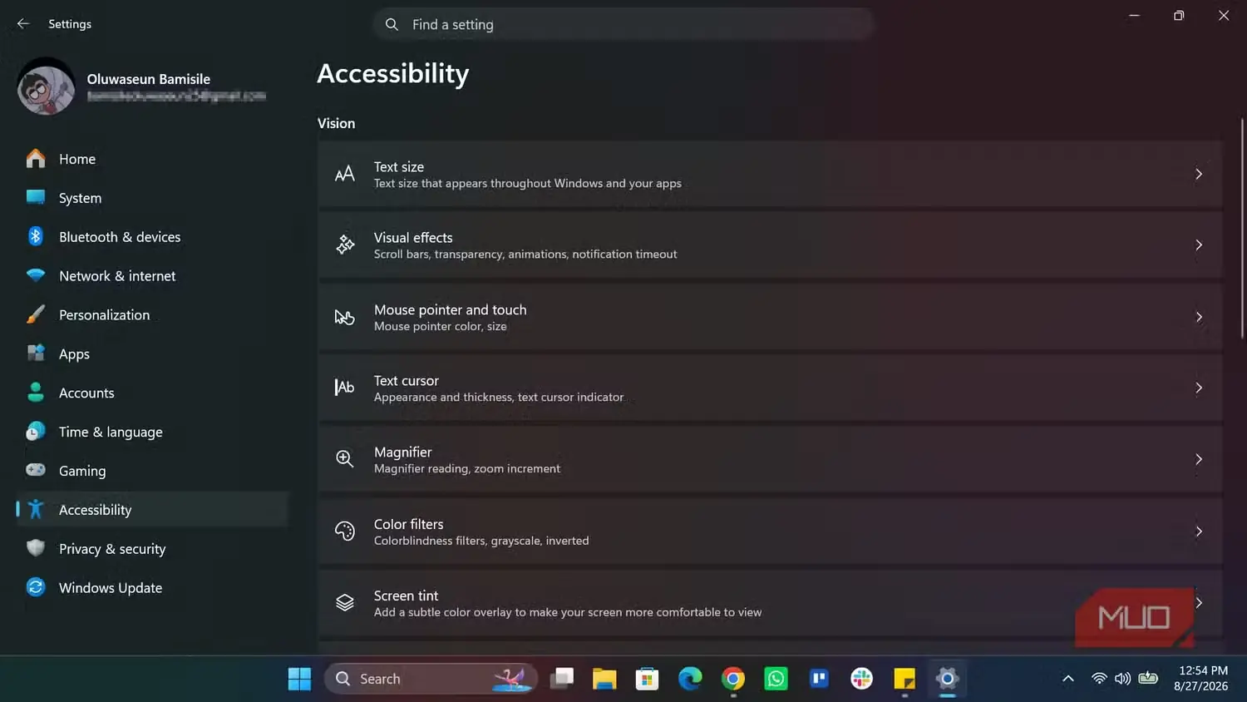Image resolution: width=1247 pixels, height=702 pixels.
Task: Open the Oluwaseun Bamisile account profile
Action: pyautogui.click(x=141, y=87)
